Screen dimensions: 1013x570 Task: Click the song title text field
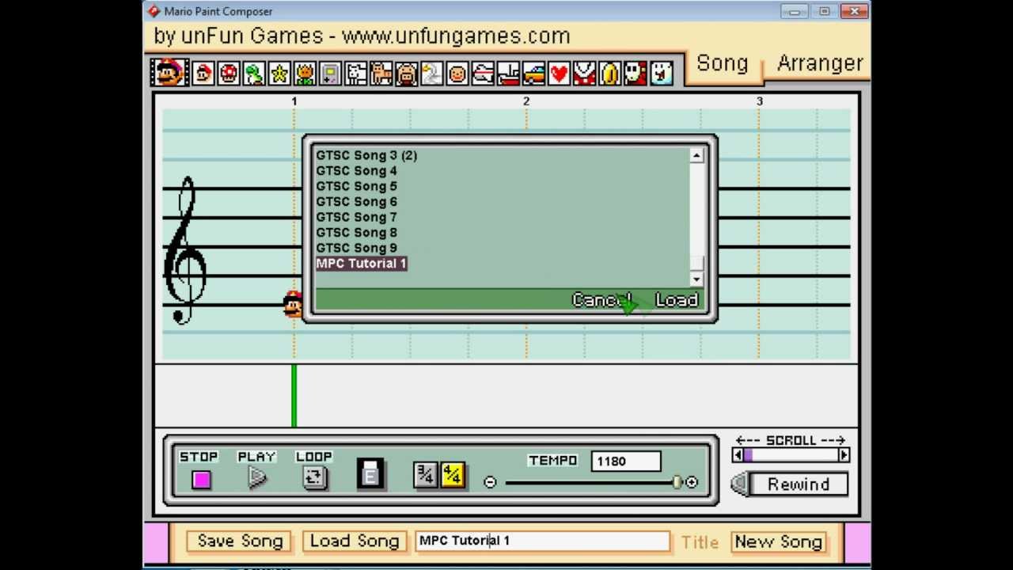point(542,541)
